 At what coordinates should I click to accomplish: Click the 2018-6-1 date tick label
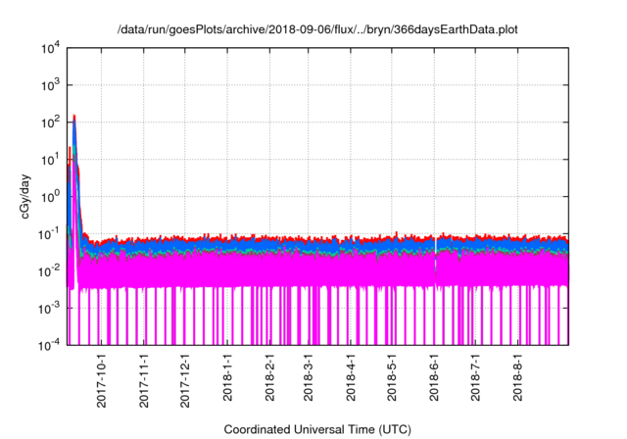click(434, 377)
